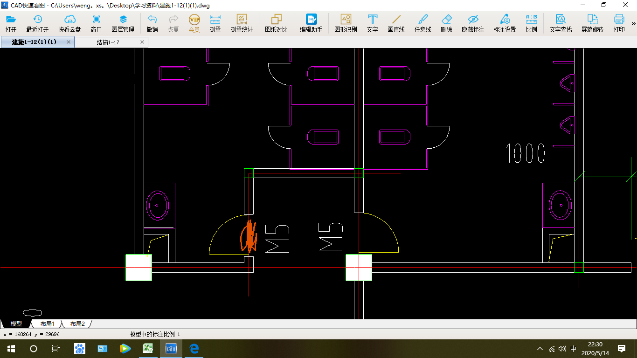The width and height of the screenshot is (637, 358).
Task: Open 文字查找 text search
Action: 561,23
